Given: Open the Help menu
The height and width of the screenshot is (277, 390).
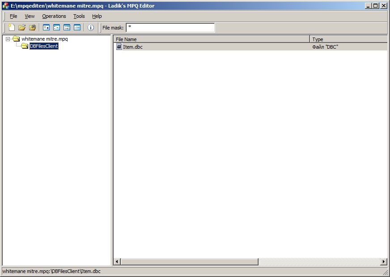Looking at the screenshot, I should [x=97, y=16].
